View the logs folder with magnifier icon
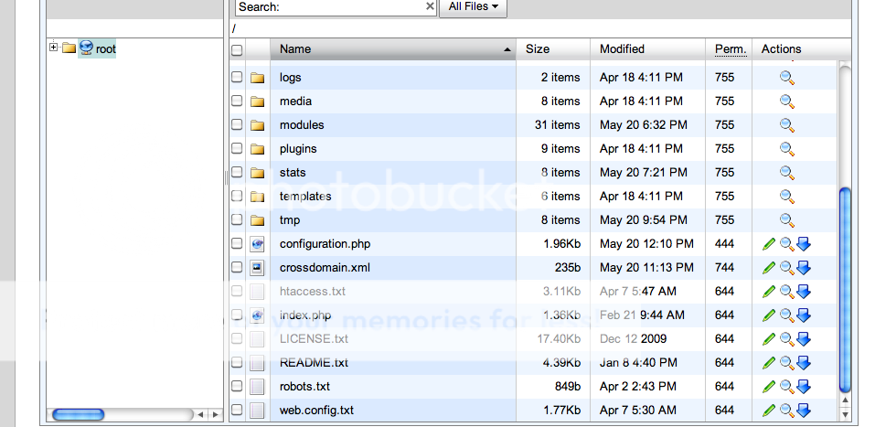Image resolution: width=875 pixels, height=427 pixels. [786, 78]
